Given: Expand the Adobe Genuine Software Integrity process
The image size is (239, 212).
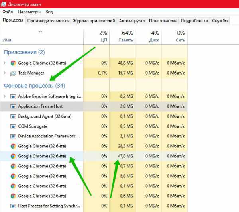Looking at the screenshot, I should point(4,96).
